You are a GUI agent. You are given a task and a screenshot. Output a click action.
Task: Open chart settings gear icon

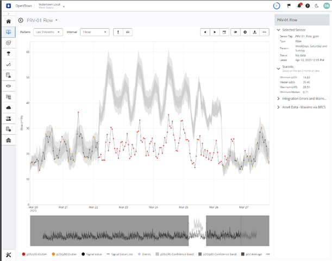click(x=245, y=32)
